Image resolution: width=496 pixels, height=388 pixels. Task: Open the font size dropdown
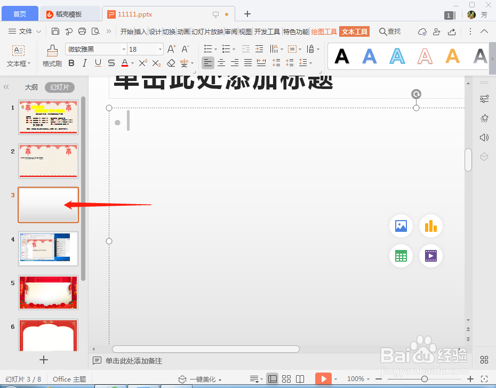tap(159, 48)
